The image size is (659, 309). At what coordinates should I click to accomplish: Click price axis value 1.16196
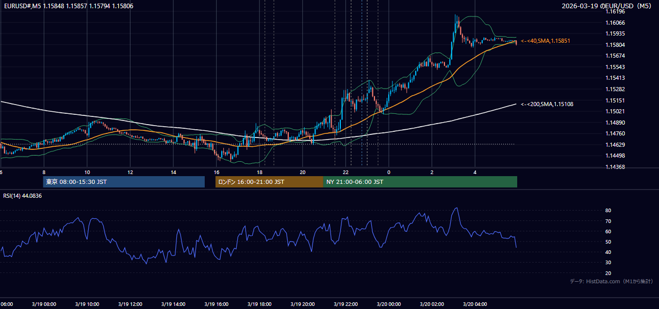(615, 11)
